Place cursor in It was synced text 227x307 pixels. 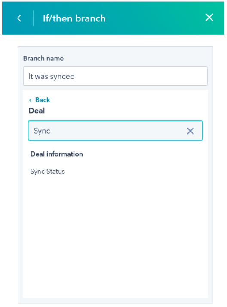[x=52, y=77]
